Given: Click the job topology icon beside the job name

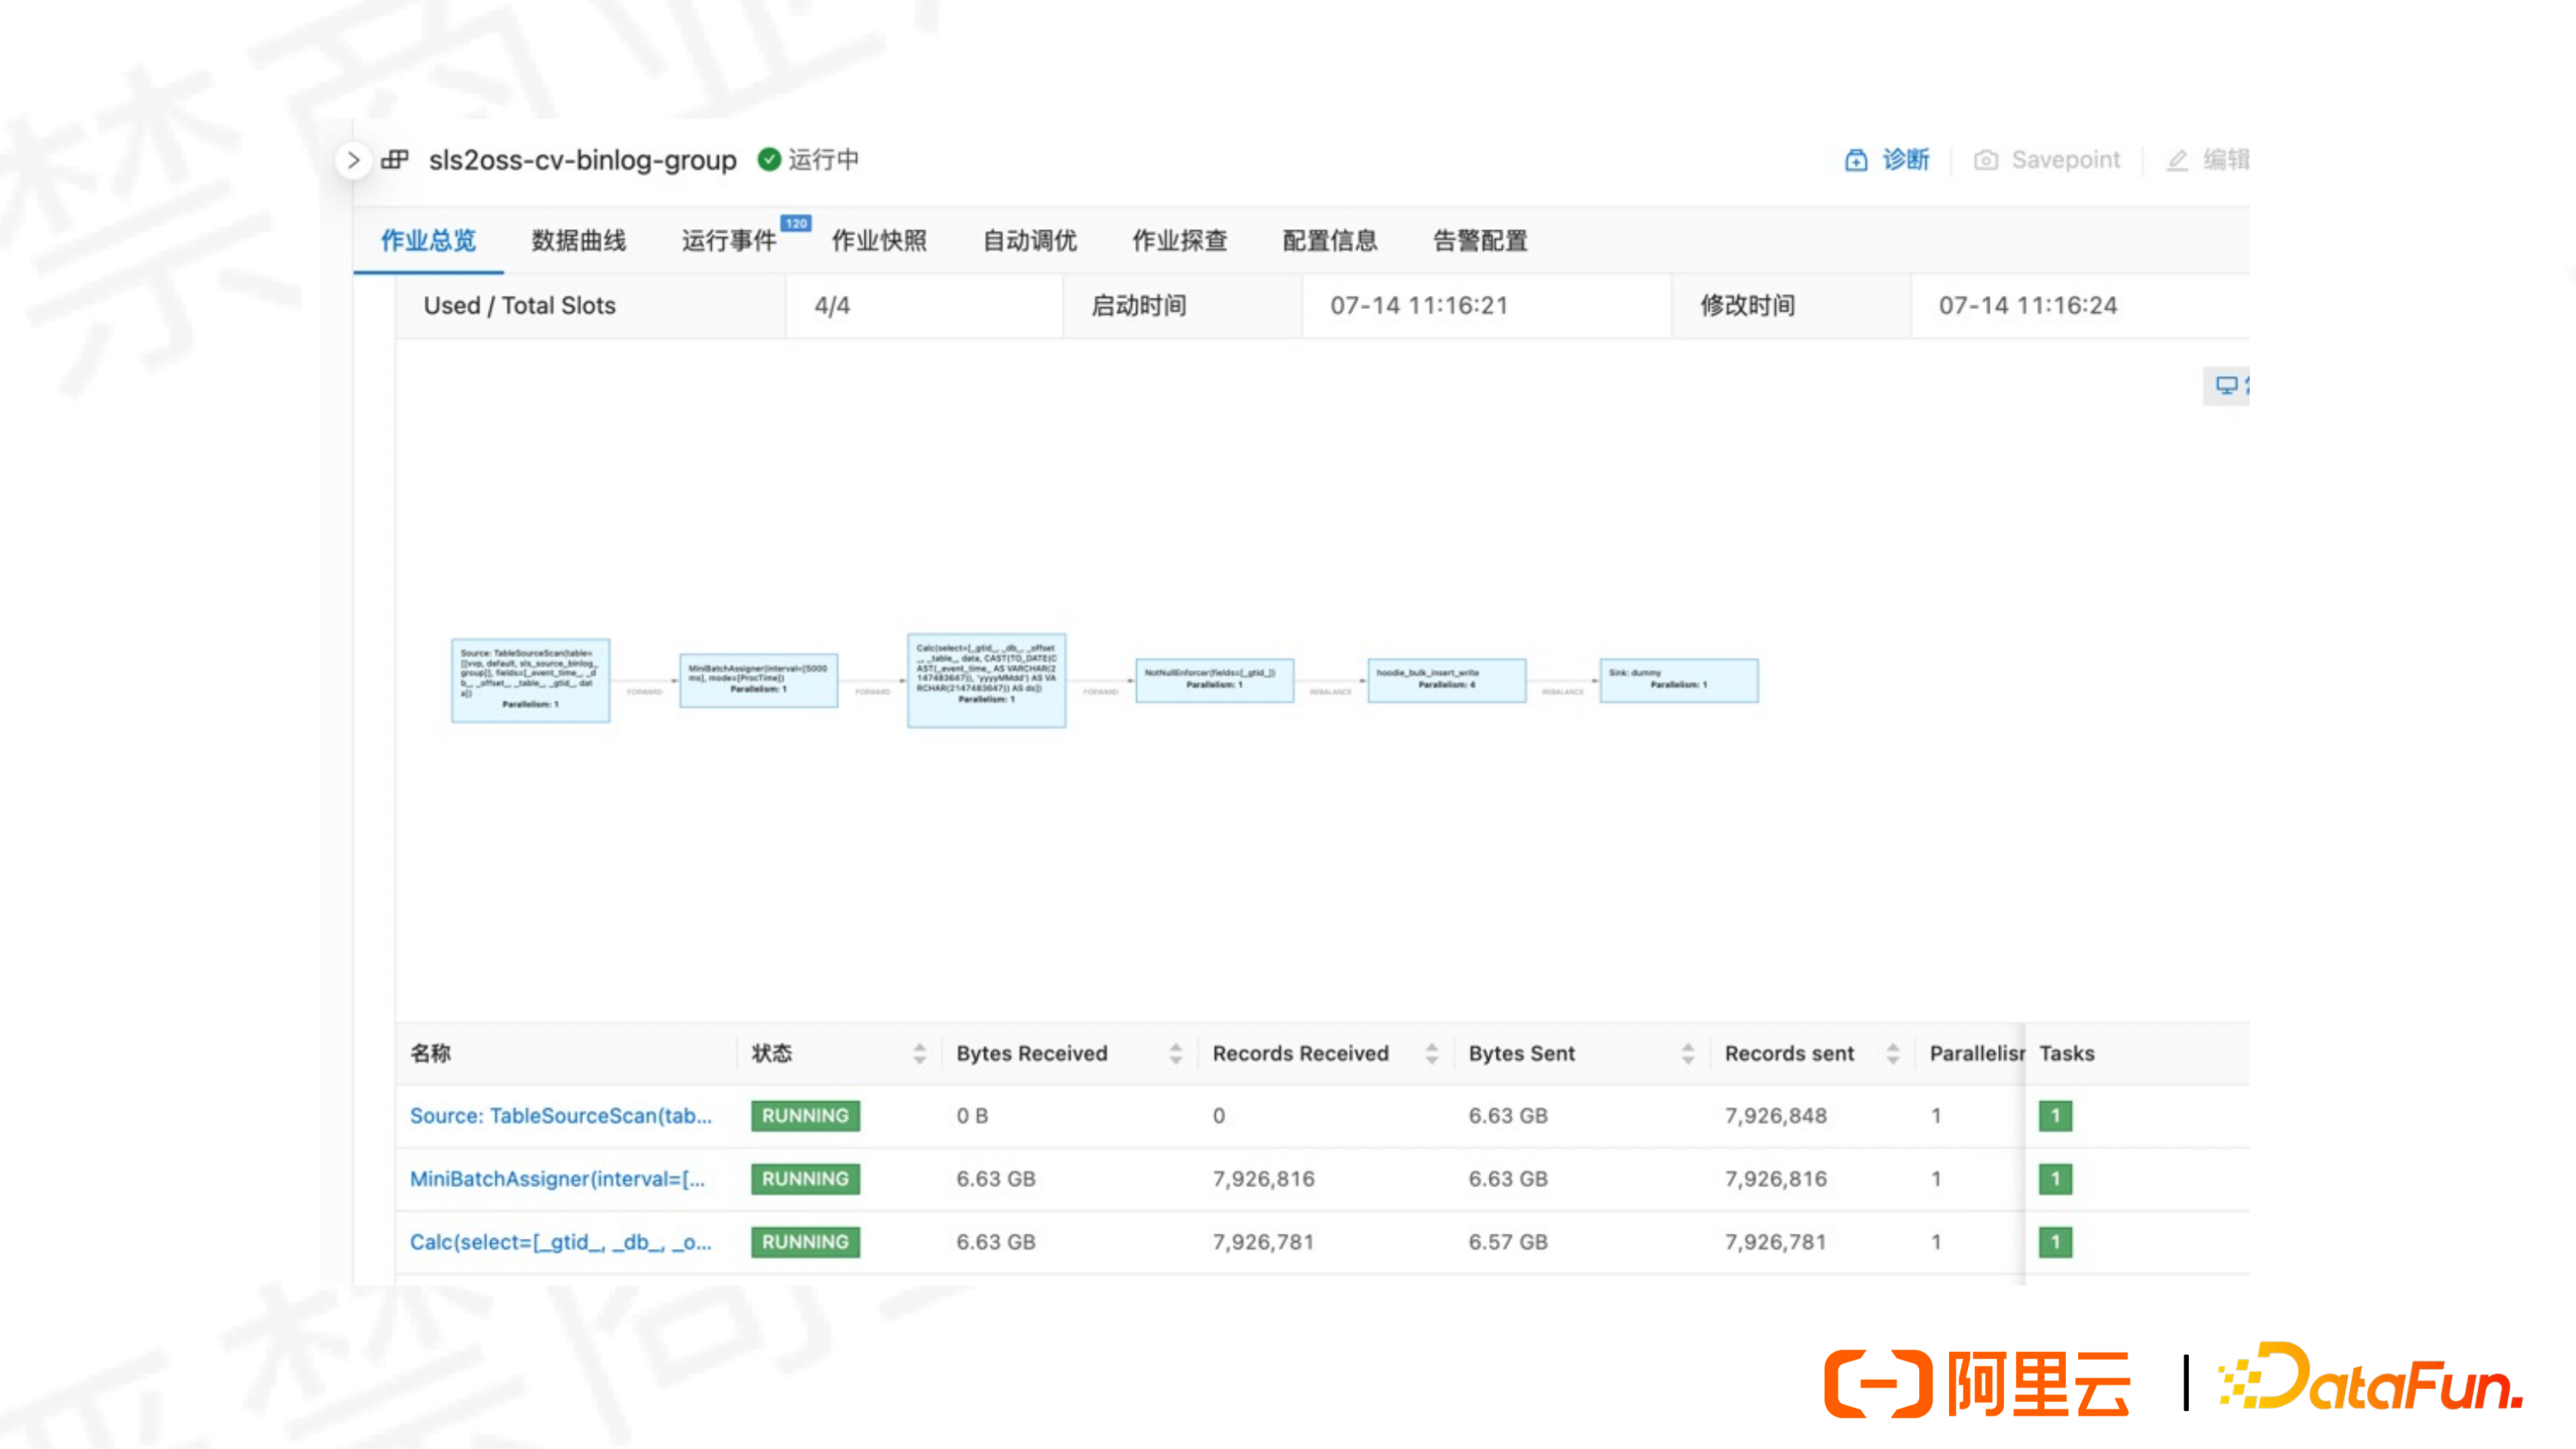Looking at the screenshot, I should tap(395, 160).
